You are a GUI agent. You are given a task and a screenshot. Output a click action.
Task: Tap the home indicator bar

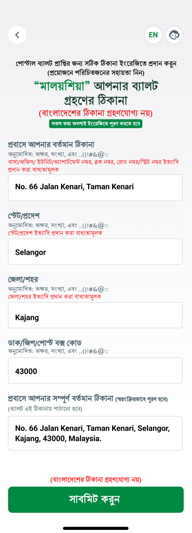[96, 528]
